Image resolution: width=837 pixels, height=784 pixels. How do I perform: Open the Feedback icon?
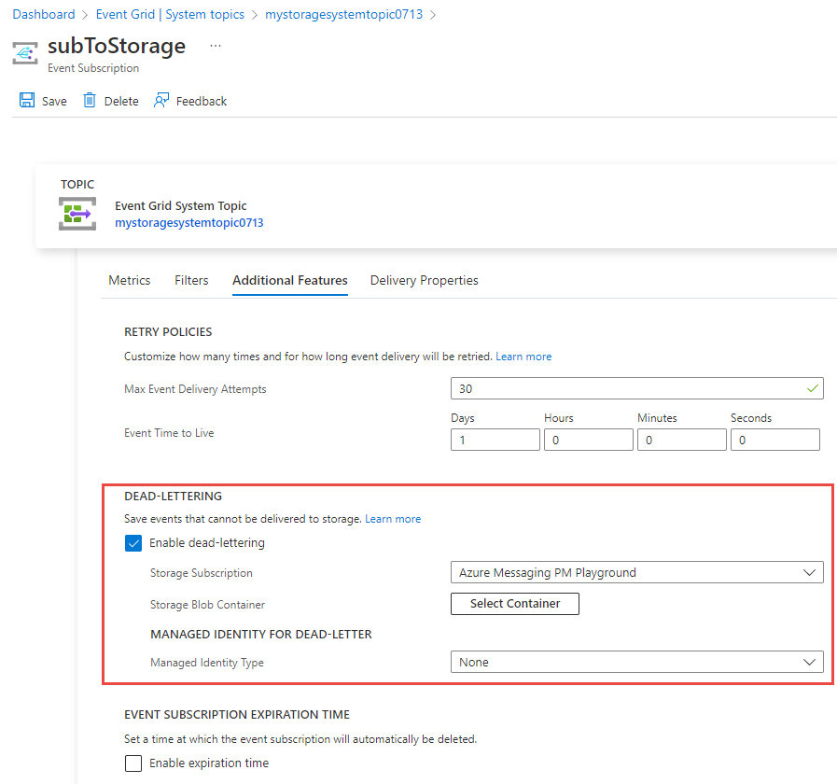pos(160,100)
